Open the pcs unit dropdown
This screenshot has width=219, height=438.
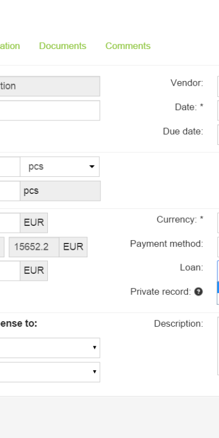pos(60,167)
